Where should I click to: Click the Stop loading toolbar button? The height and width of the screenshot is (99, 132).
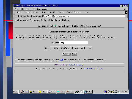pyautogui.click(x=86, y=12)
